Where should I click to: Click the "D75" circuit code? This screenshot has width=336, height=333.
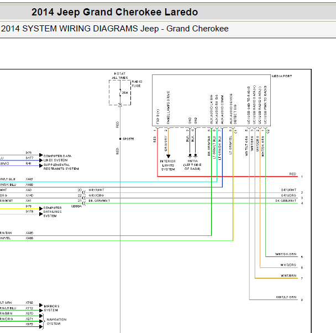click(x=29, y=153)
